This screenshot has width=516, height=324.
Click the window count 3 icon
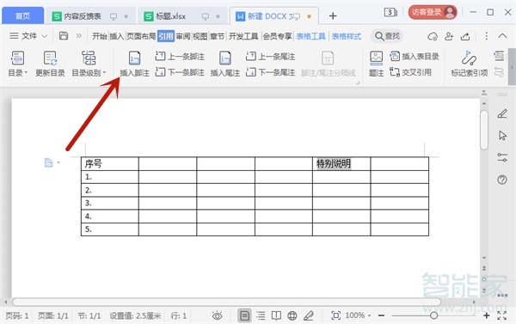pos(390,13)
